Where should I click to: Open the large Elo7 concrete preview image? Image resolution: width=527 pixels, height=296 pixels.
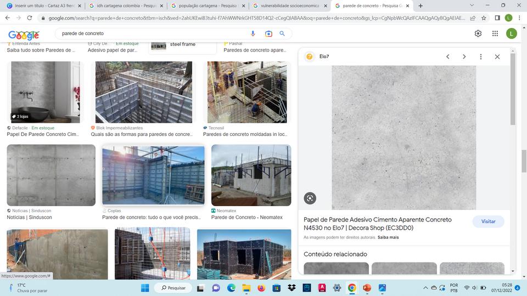(403, 138)
